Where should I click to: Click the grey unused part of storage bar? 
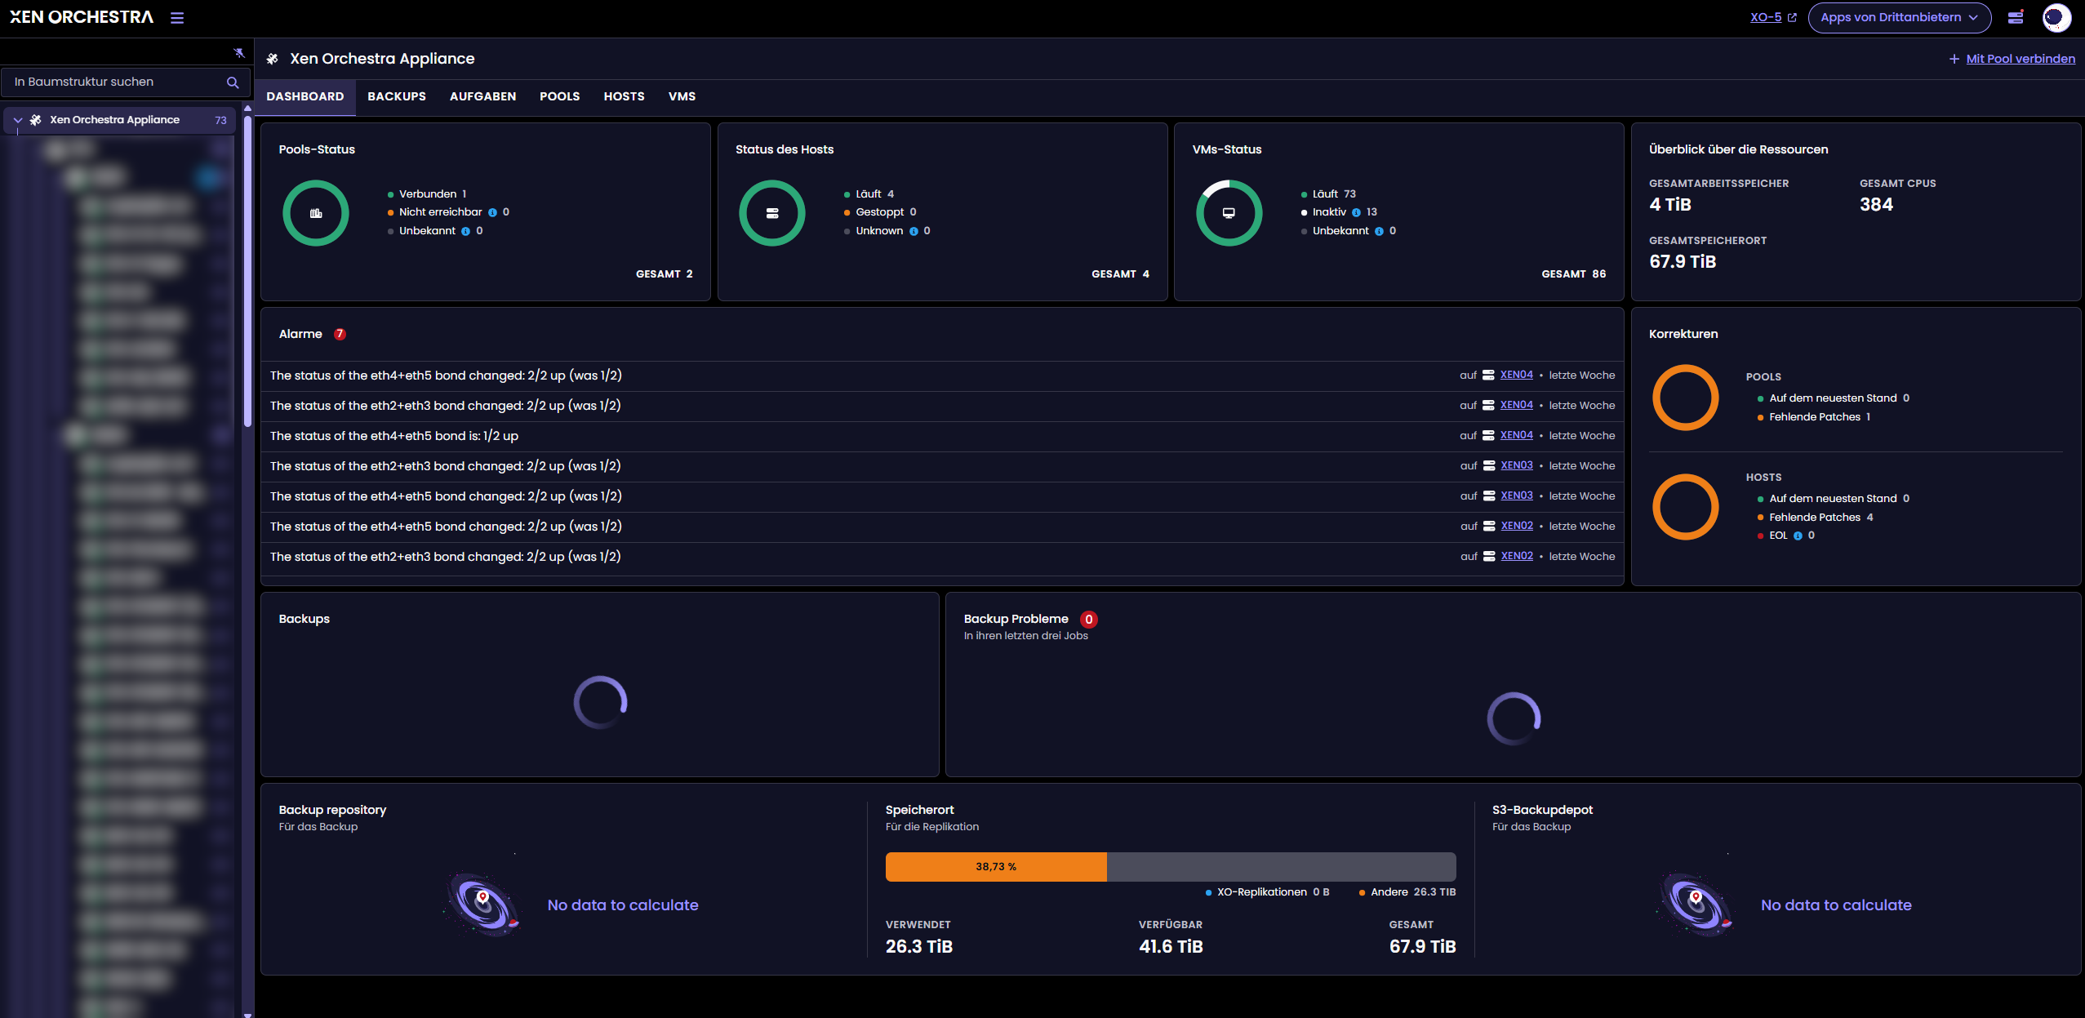tap(1282, 867)
